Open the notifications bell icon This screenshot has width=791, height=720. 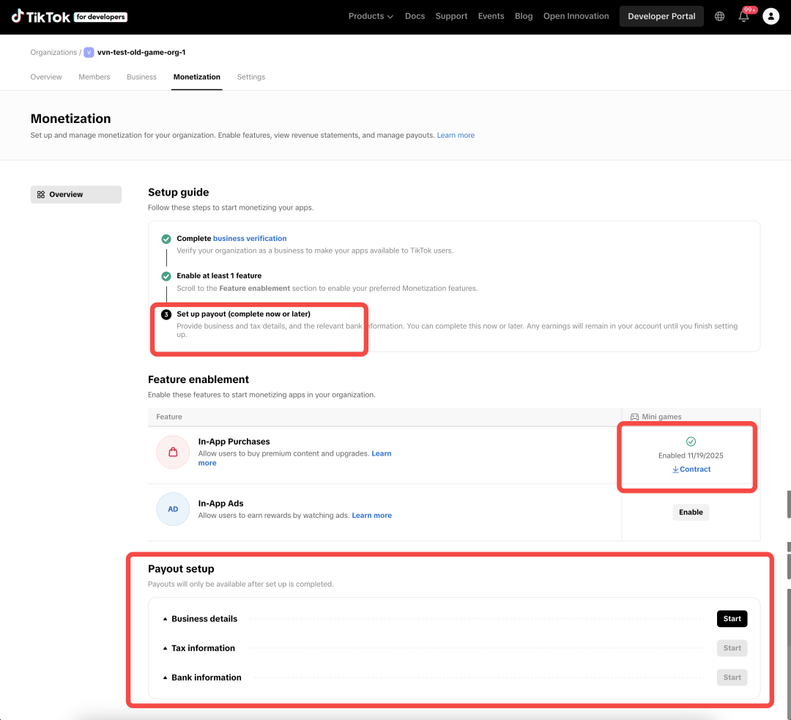tap(743, 16)
